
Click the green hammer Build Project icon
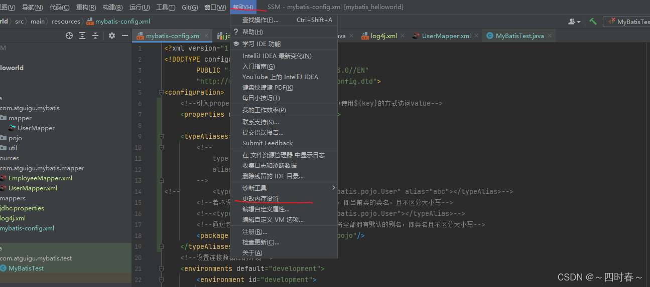tap(593, 22)
